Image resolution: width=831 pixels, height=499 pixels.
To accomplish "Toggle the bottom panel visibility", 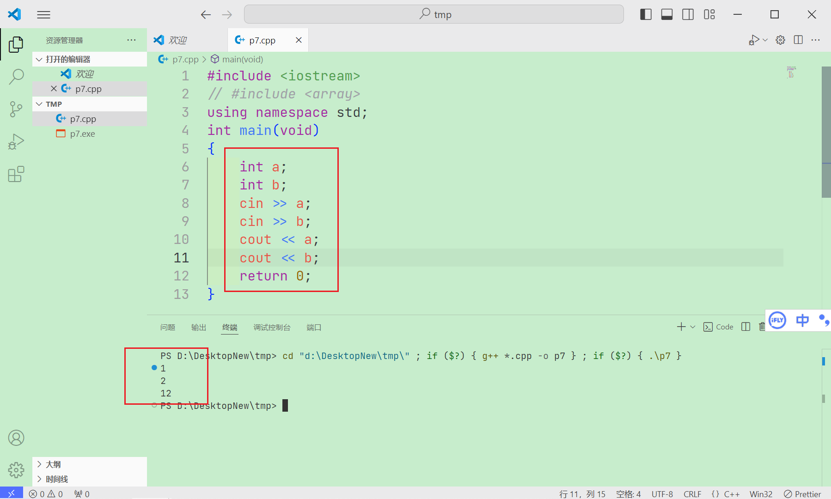I will pos(667,15).
